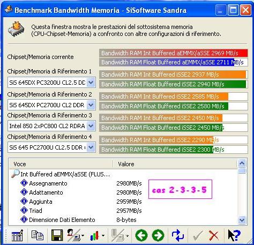Click the copy documents icon

click(38, 235)
